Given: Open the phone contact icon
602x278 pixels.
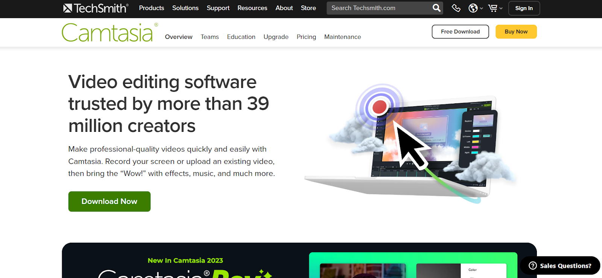Looking at the screenshot, I should point(456,8).
